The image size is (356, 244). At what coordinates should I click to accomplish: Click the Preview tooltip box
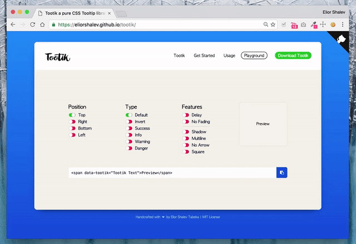pos(263,124)
